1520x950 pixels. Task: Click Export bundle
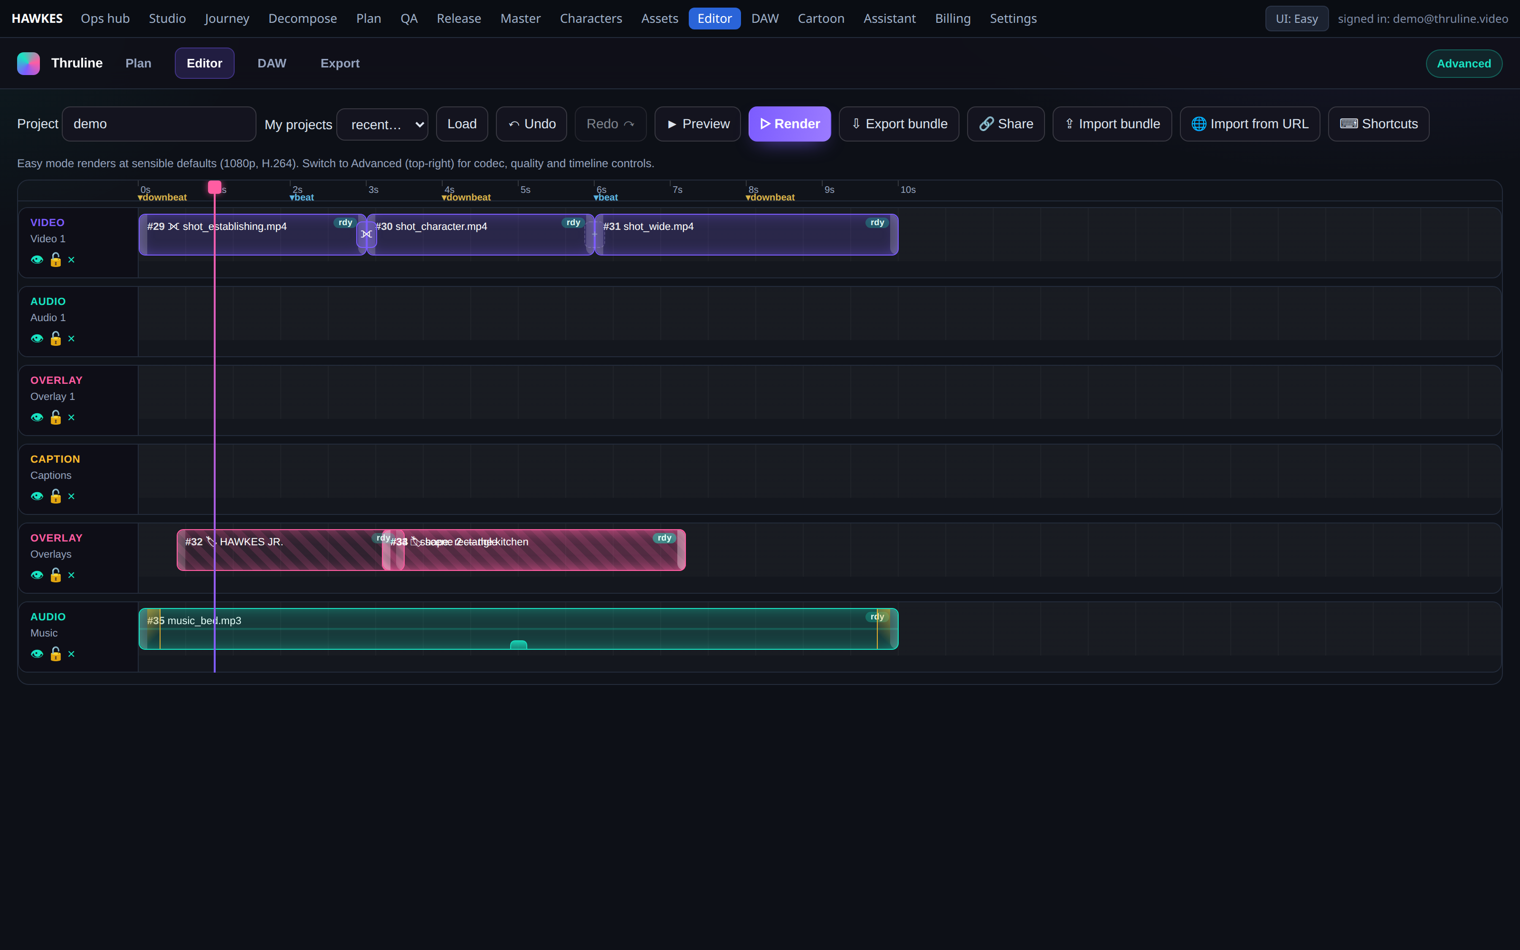(x=899, y=124)
